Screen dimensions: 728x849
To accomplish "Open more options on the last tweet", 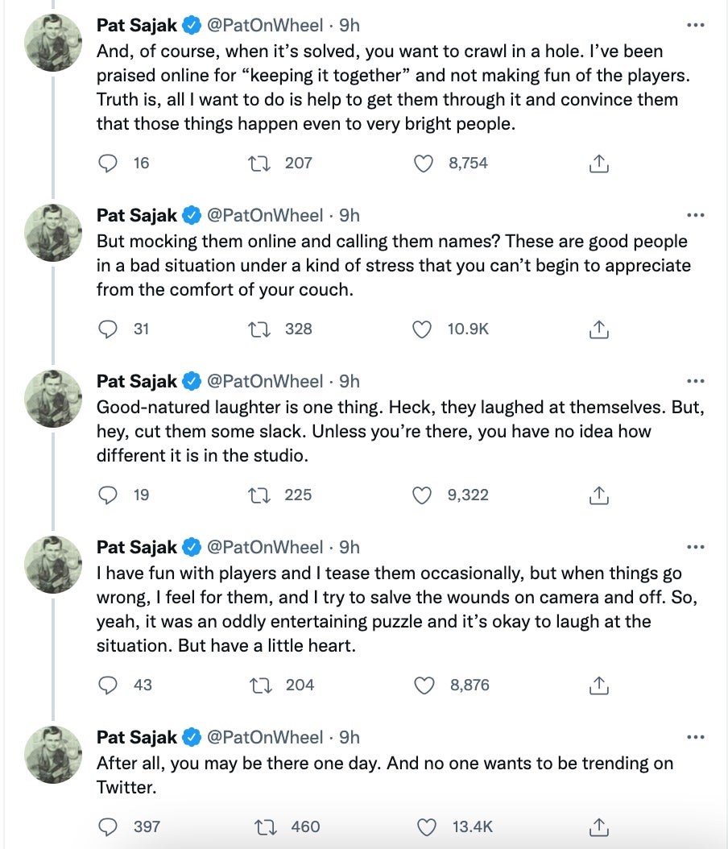I will coord(695,738).
